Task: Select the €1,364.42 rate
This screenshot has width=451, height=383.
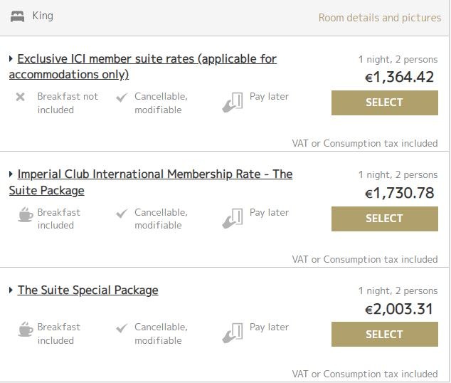Action: tap(385, 103)
